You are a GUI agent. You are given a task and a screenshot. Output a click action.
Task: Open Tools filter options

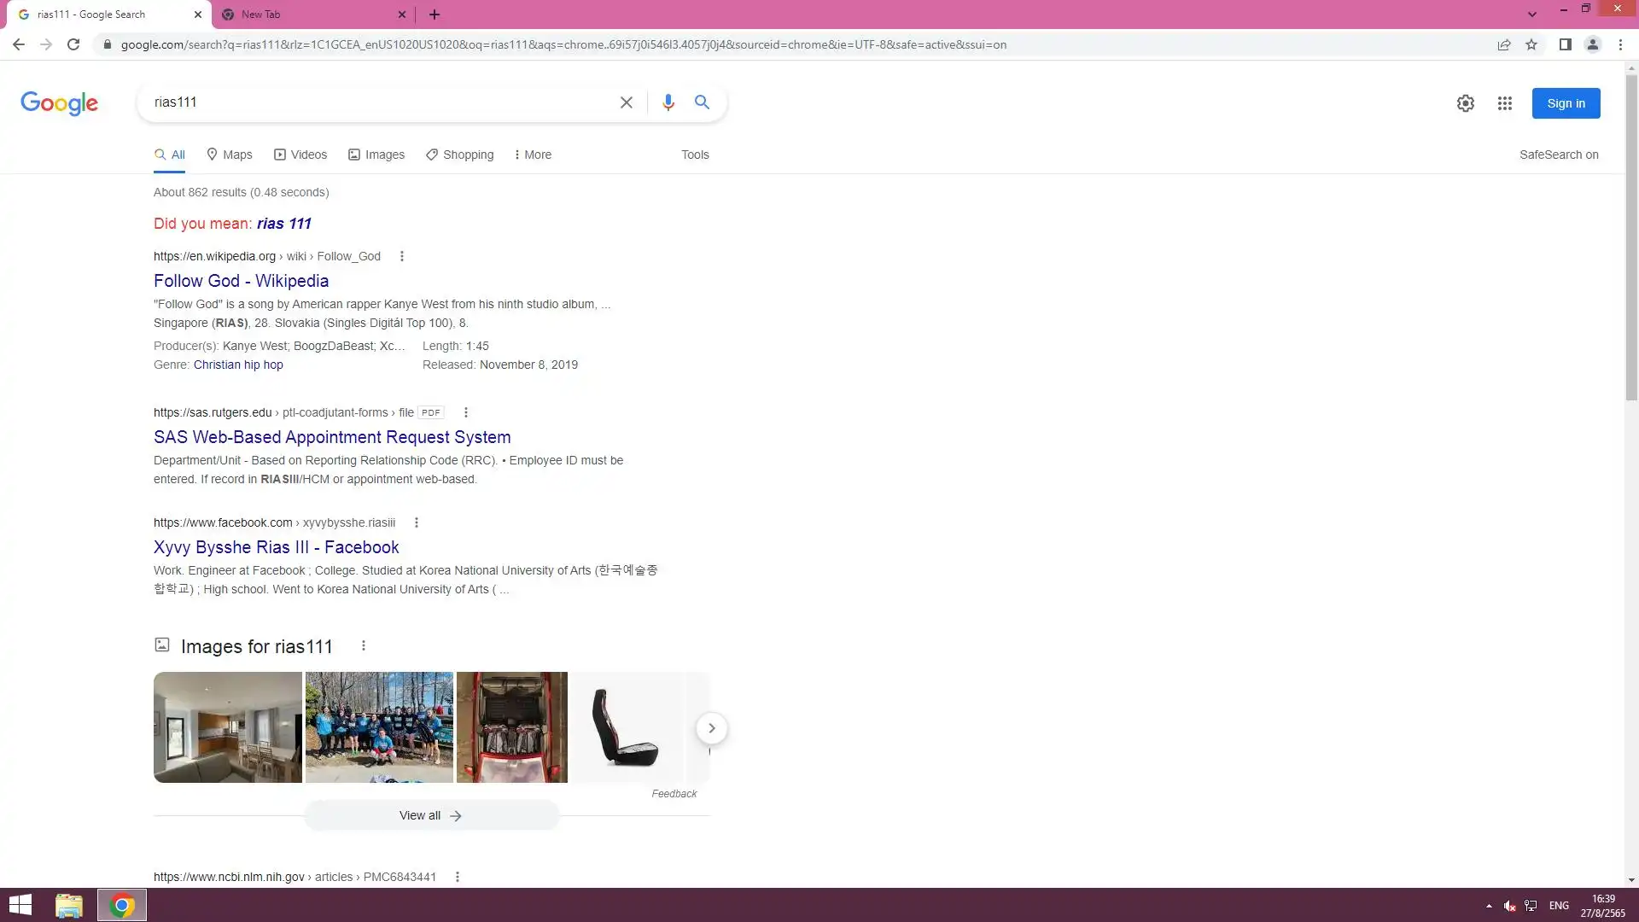pyautogui.click(x=694, y=155)
